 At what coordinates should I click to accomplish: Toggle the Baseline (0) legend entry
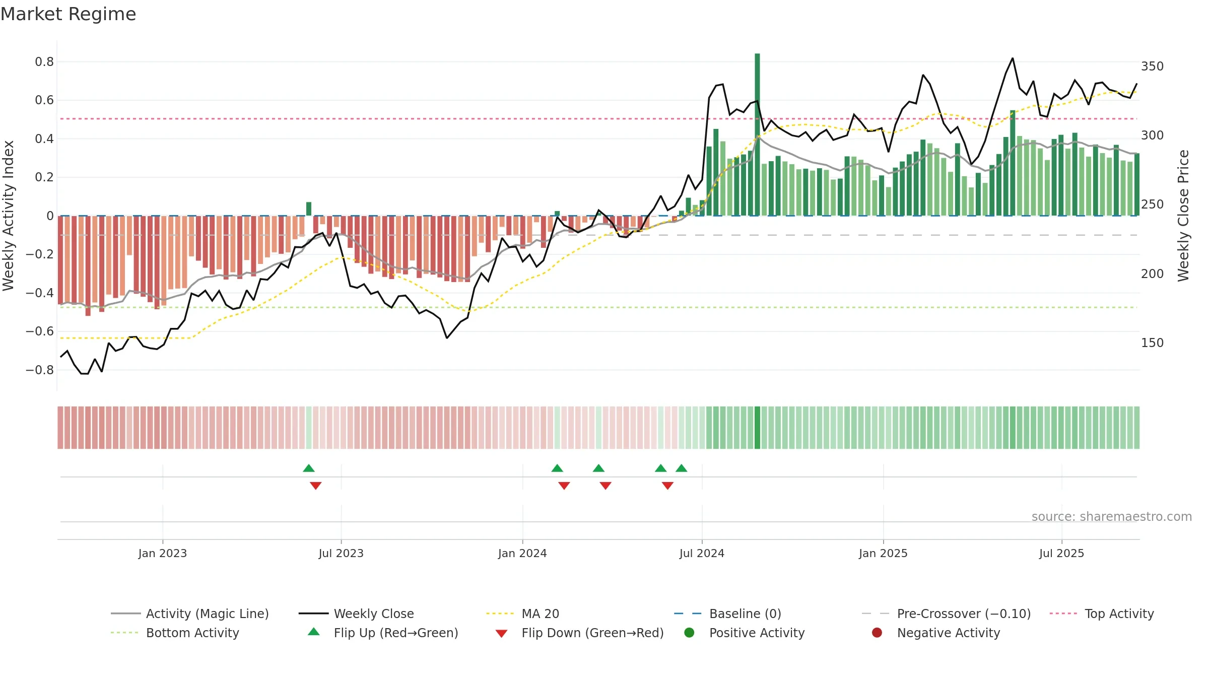tap(727, 614)
